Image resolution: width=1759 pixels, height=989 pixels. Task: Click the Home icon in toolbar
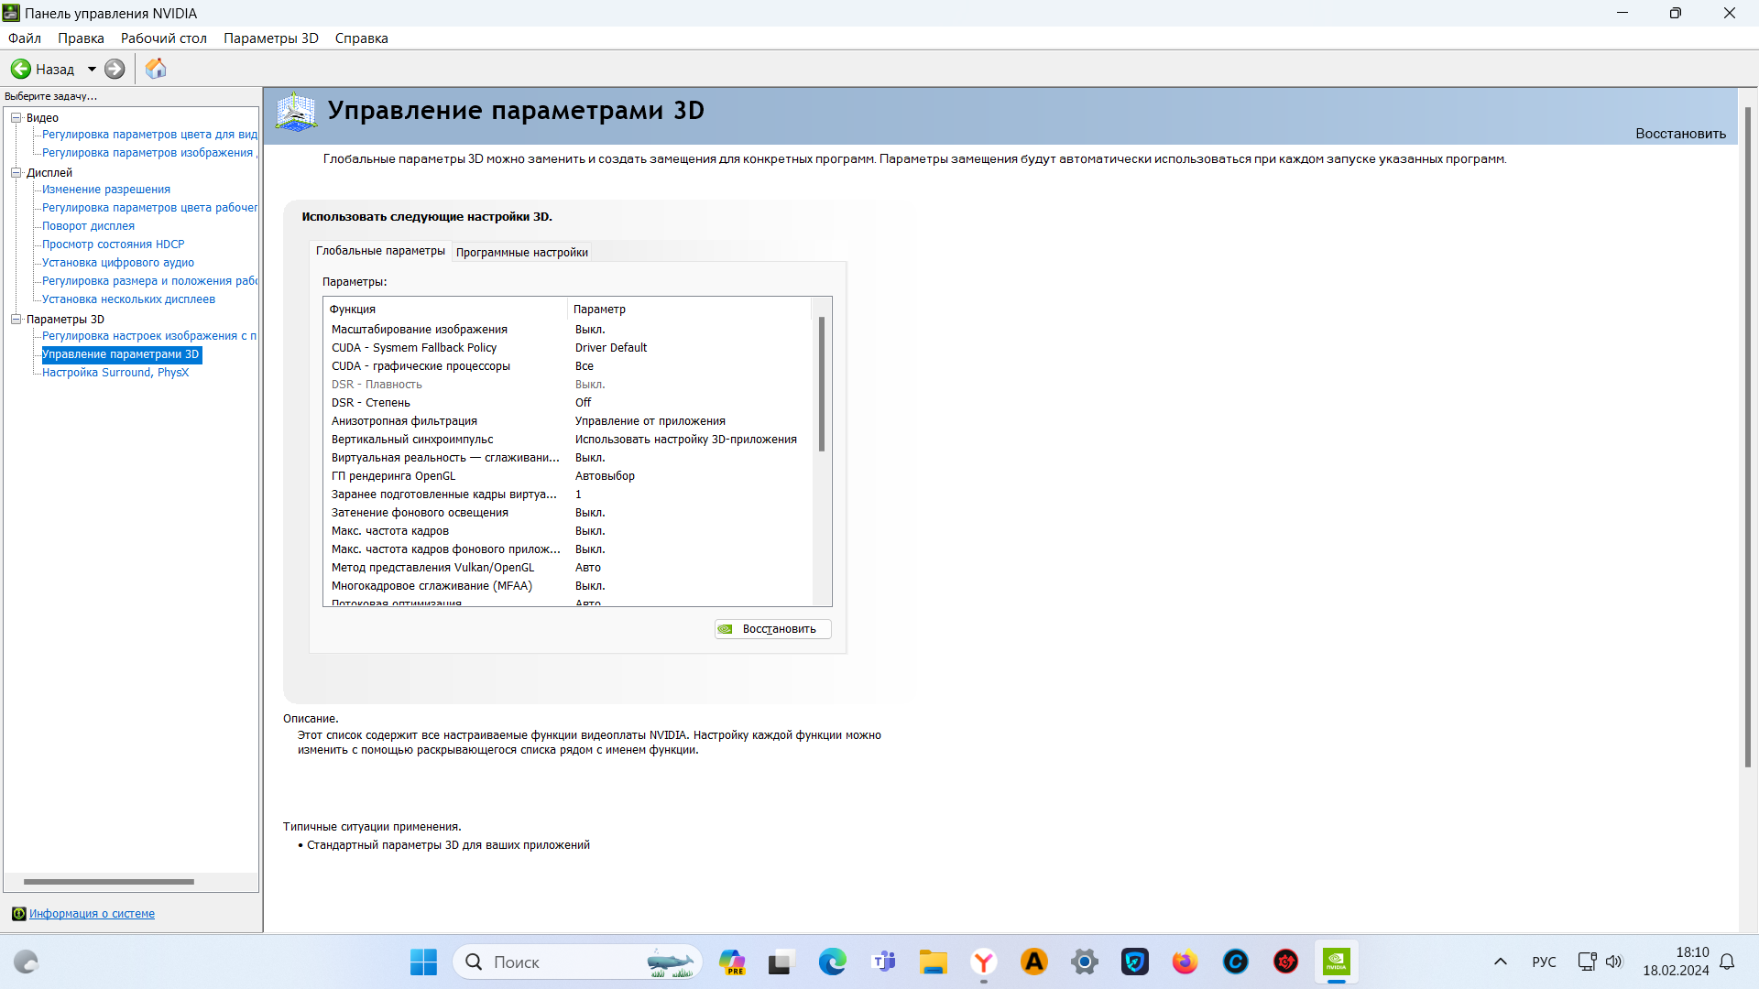tap(156, 69)
